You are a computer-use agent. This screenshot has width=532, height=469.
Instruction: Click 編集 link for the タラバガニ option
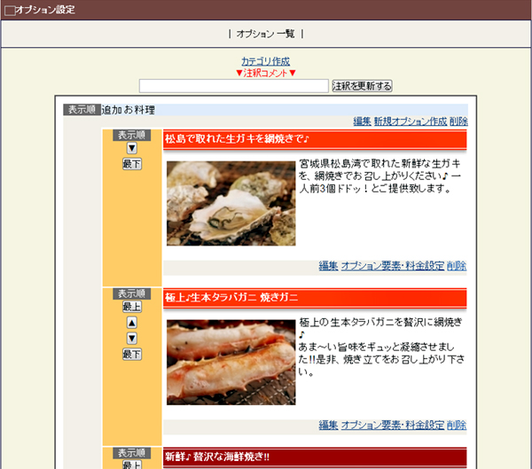pos(328,425)
